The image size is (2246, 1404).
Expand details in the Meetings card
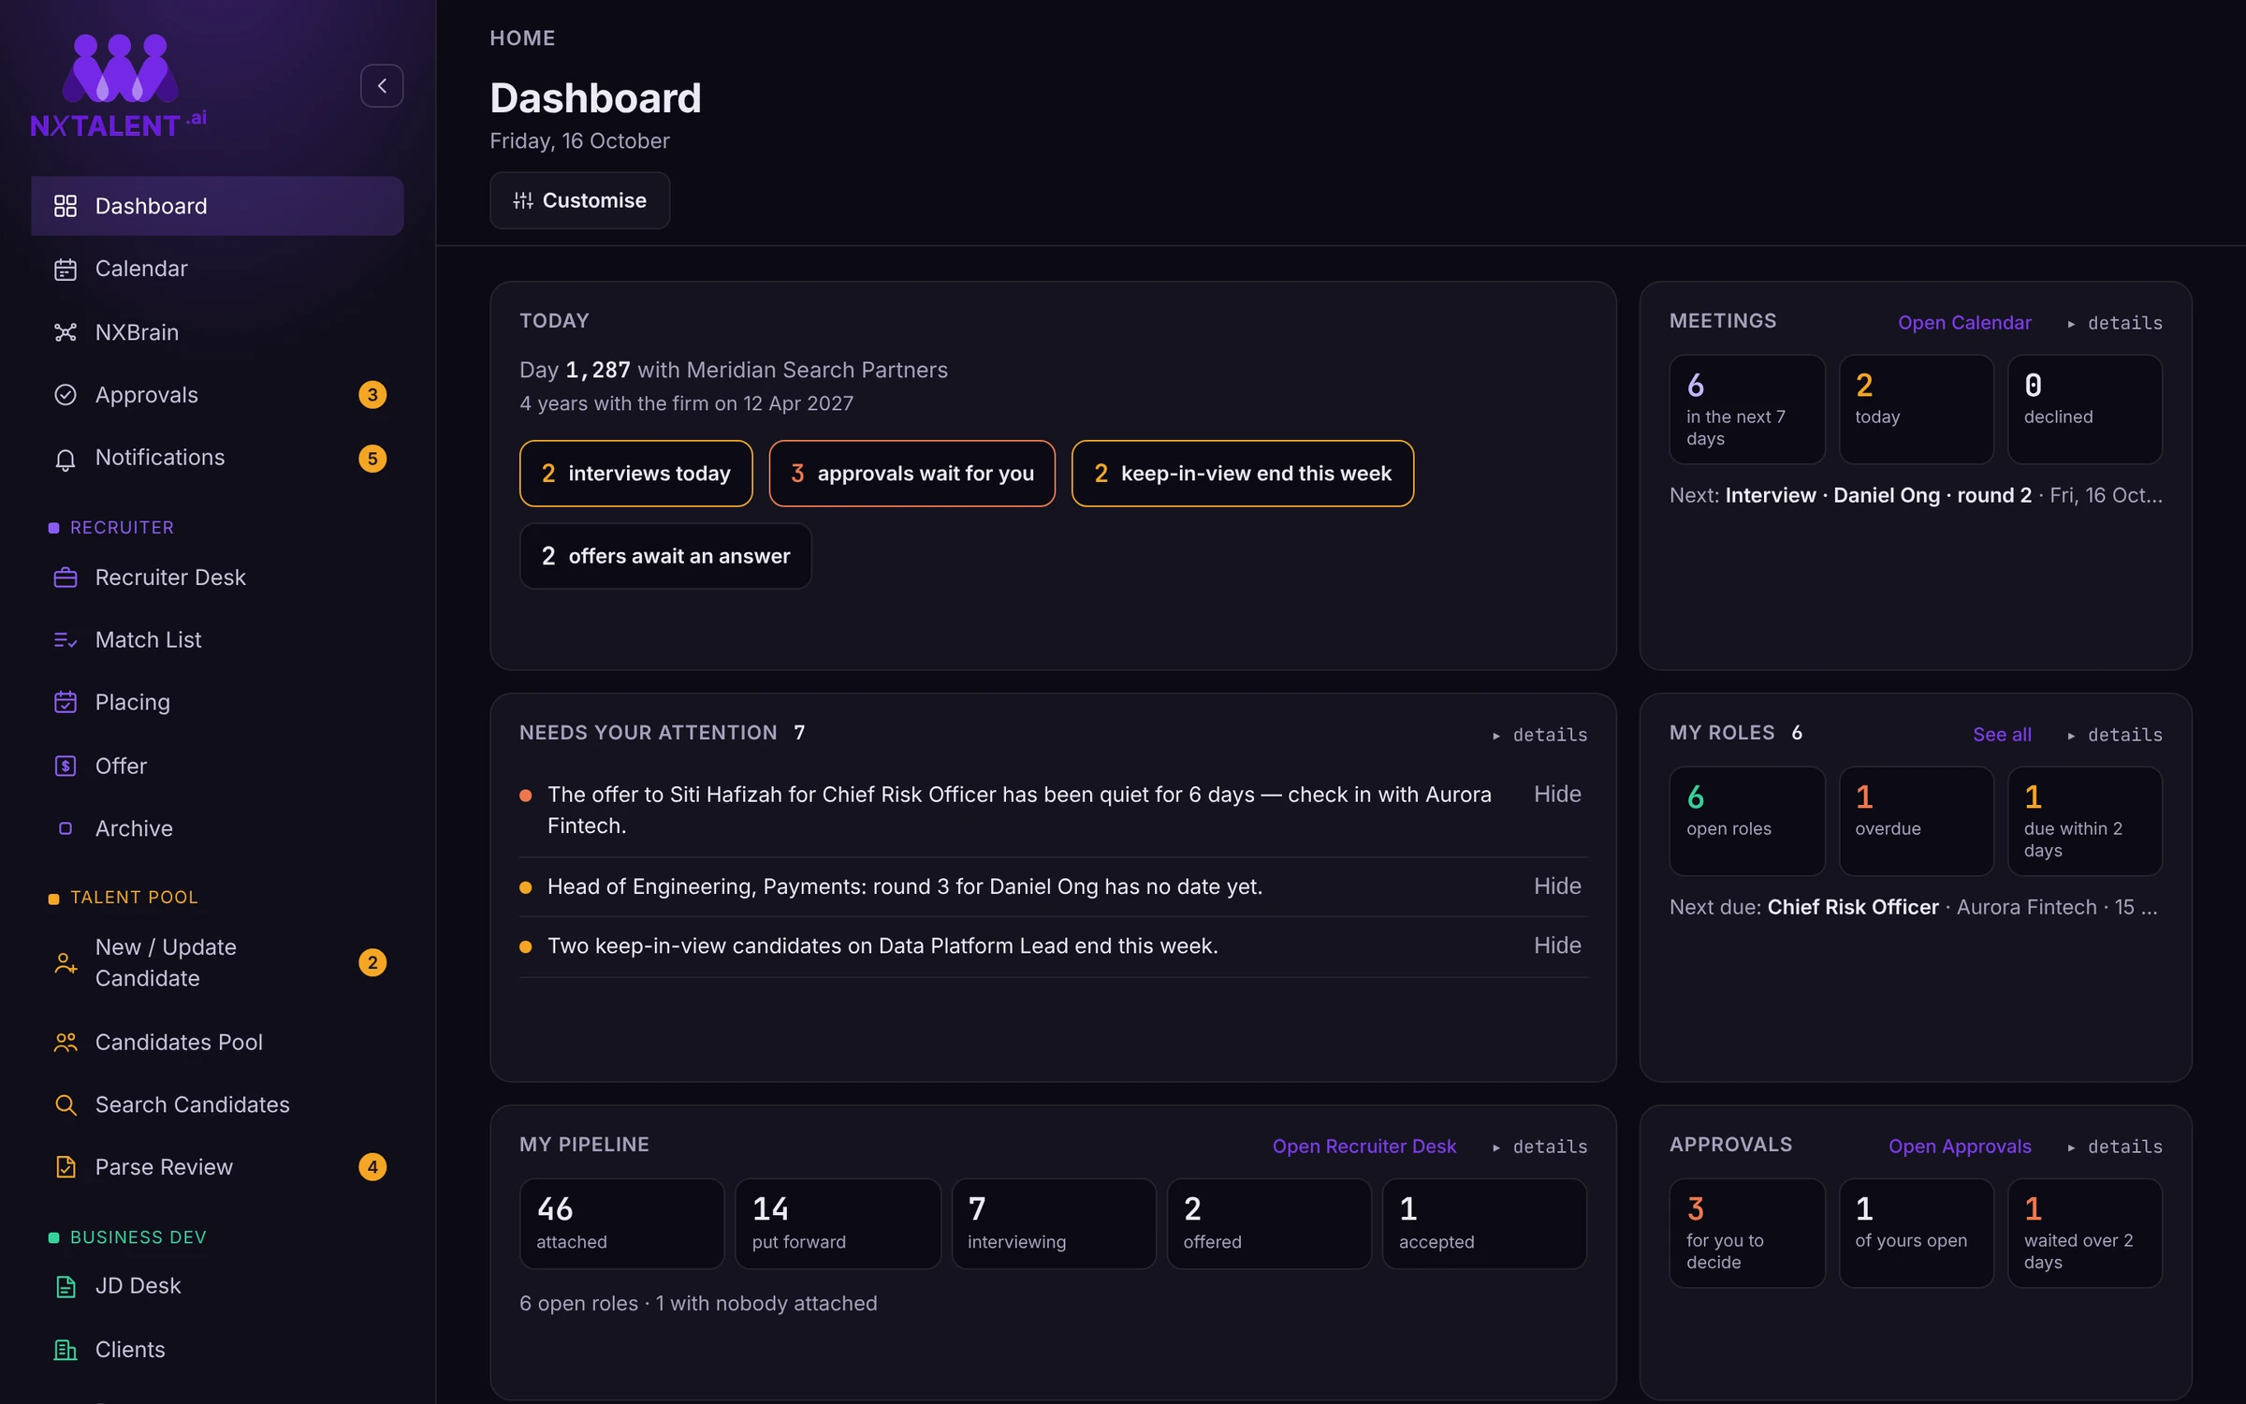pyautogui.click(x=2115, y=323)
